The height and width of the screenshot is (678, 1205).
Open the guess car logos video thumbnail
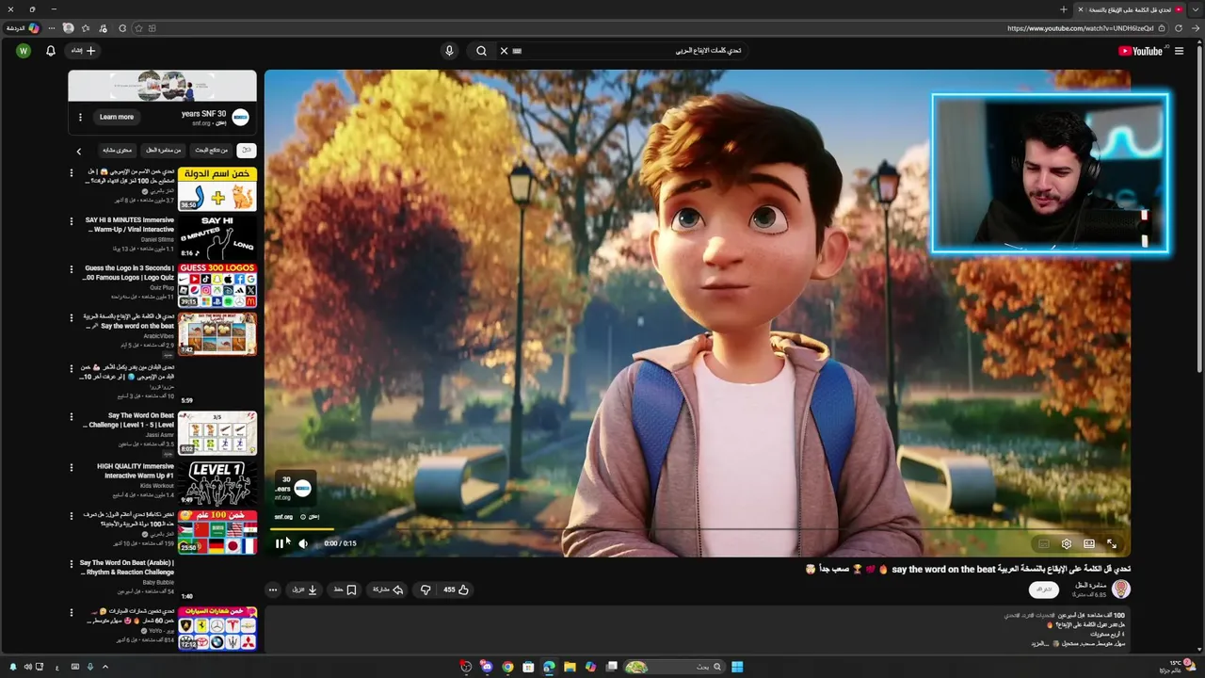tap(217, 628)
